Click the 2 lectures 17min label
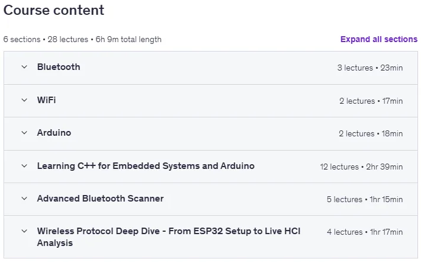The image size is (421, 262). click(x=371, y=101)
